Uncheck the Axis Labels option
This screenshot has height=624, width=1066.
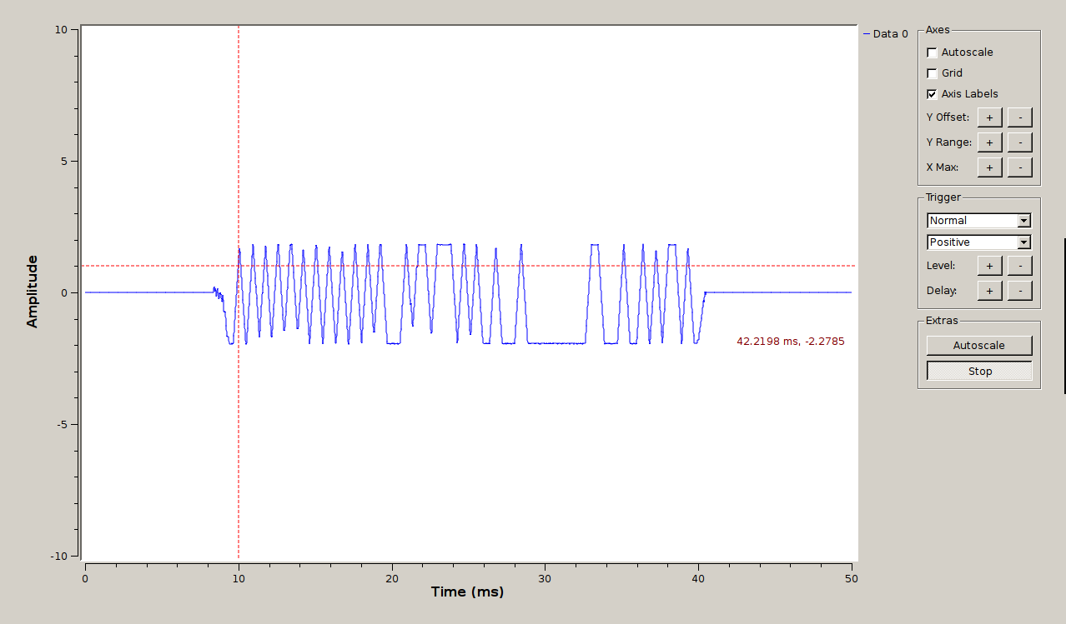click(932, 94)
